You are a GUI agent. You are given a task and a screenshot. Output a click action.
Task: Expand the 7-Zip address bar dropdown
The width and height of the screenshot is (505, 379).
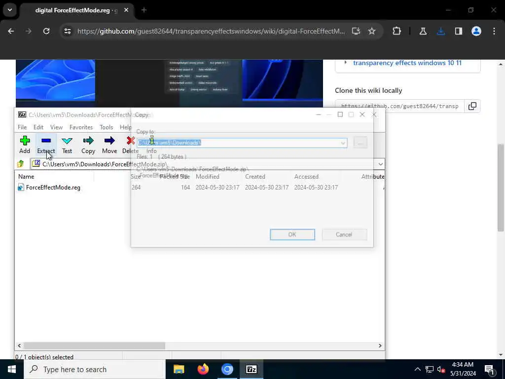[380, 164]
